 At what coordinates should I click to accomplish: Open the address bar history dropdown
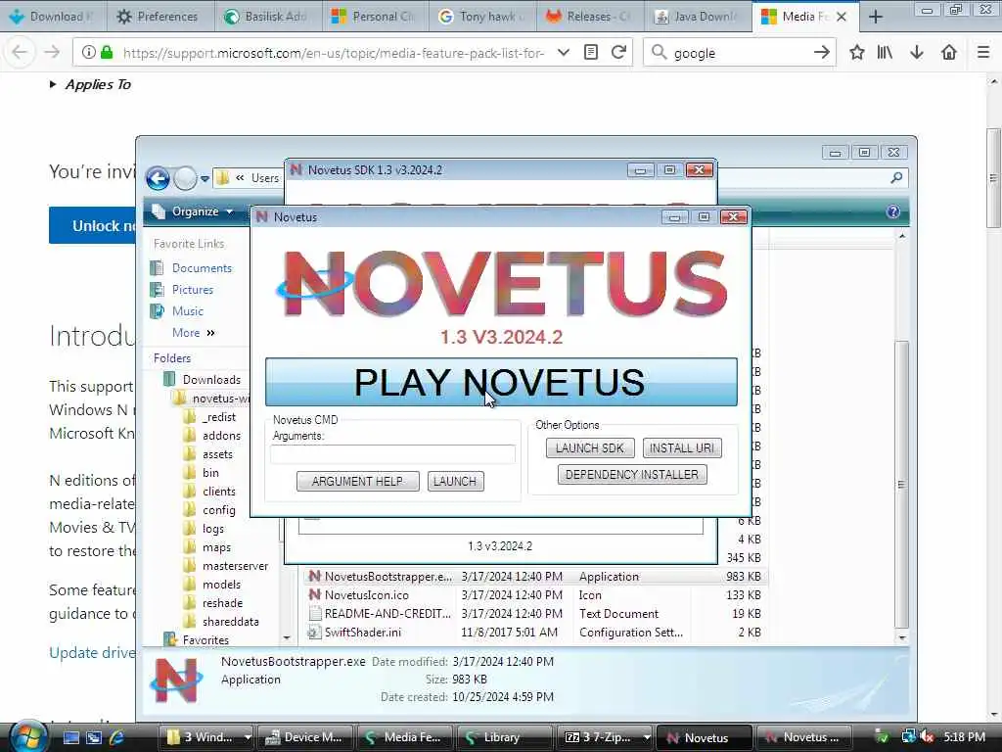563,53
